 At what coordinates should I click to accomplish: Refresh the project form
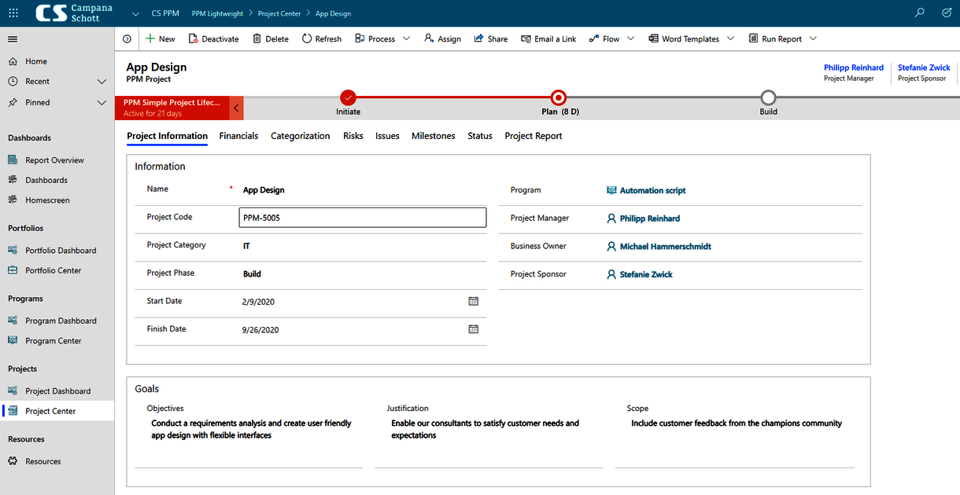(322, 38)
